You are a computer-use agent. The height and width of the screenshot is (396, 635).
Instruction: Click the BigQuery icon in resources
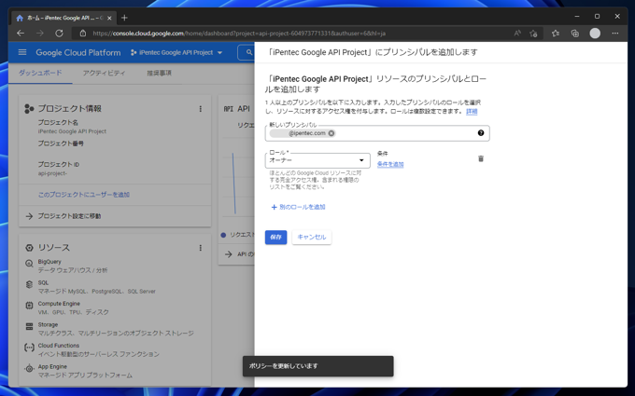tap(29, 264)
